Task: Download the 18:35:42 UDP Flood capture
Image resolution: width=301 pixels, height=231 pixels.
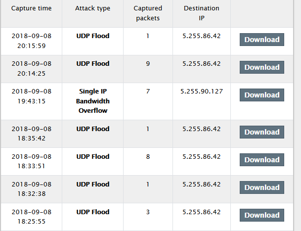Action: [261, 132]
